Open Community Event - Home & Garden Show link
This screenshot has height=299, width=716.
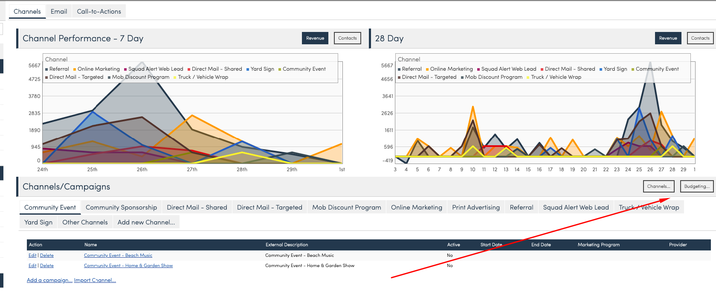pyautogui.click(x=128, y=266)
